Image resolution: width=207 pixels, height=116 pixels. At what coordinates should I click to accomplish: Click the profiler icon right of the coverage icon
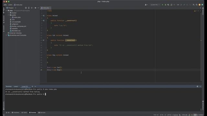pos(171,5)
